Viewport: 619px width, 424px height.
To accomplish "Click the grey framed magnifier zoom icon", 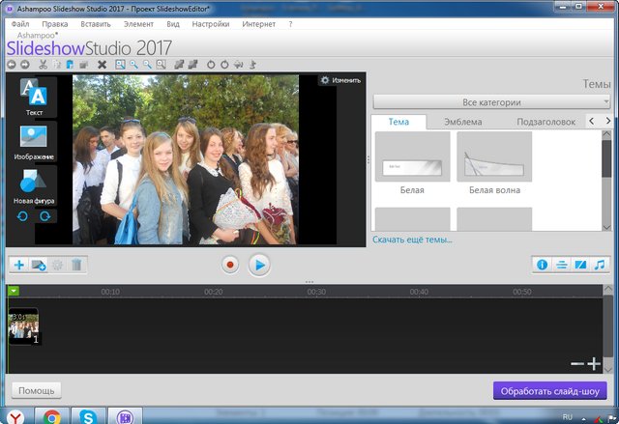I will pyautogui.click(x=161, y=65).
